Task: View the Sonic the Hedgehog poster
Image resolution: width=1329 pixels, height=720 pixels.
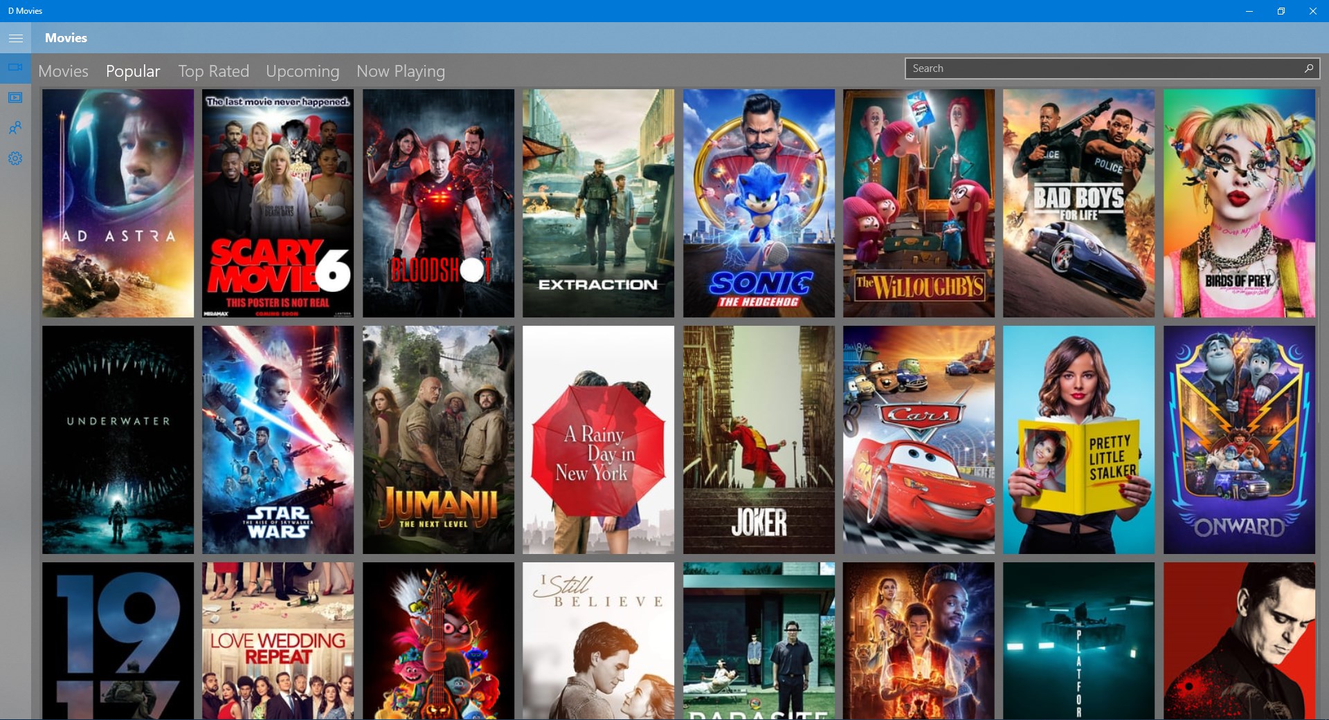Action: 758,203
